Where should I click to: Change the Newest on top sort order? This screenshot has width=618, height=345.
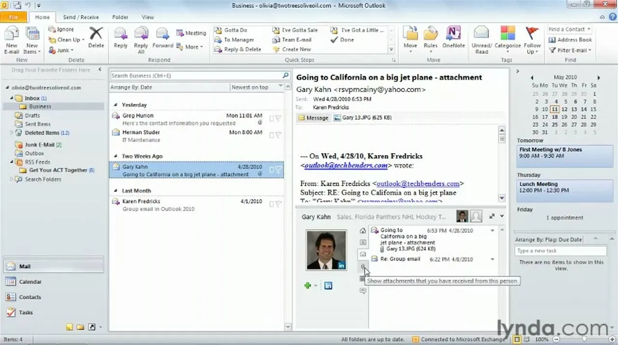[x=256, y=87]
